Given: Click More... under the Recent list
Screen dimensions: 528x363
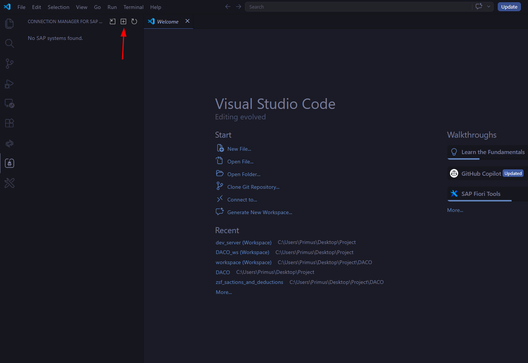Looking at the screenshot, I should [224, 292].
